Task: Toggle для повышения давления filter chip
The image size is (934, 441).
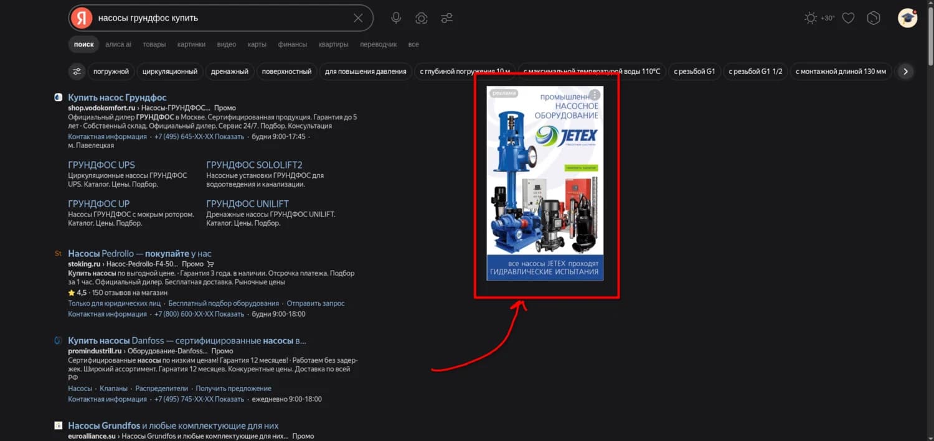Action: click(x=366, y=72)
